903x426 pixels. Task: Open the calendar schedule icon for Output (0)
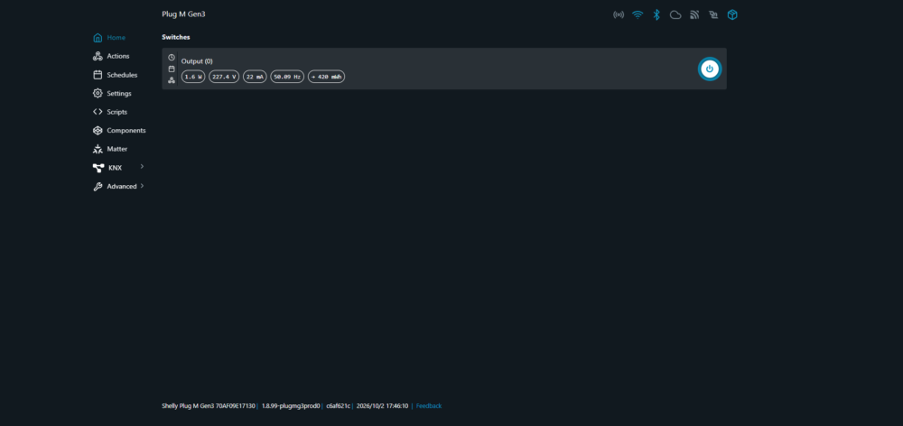pos(171,69)
